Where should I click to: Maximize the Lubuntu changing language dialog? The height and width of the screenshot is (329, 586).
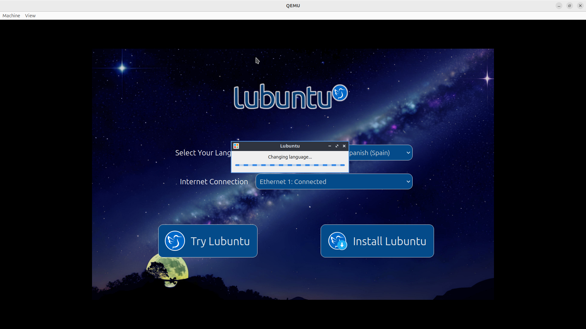337,146
